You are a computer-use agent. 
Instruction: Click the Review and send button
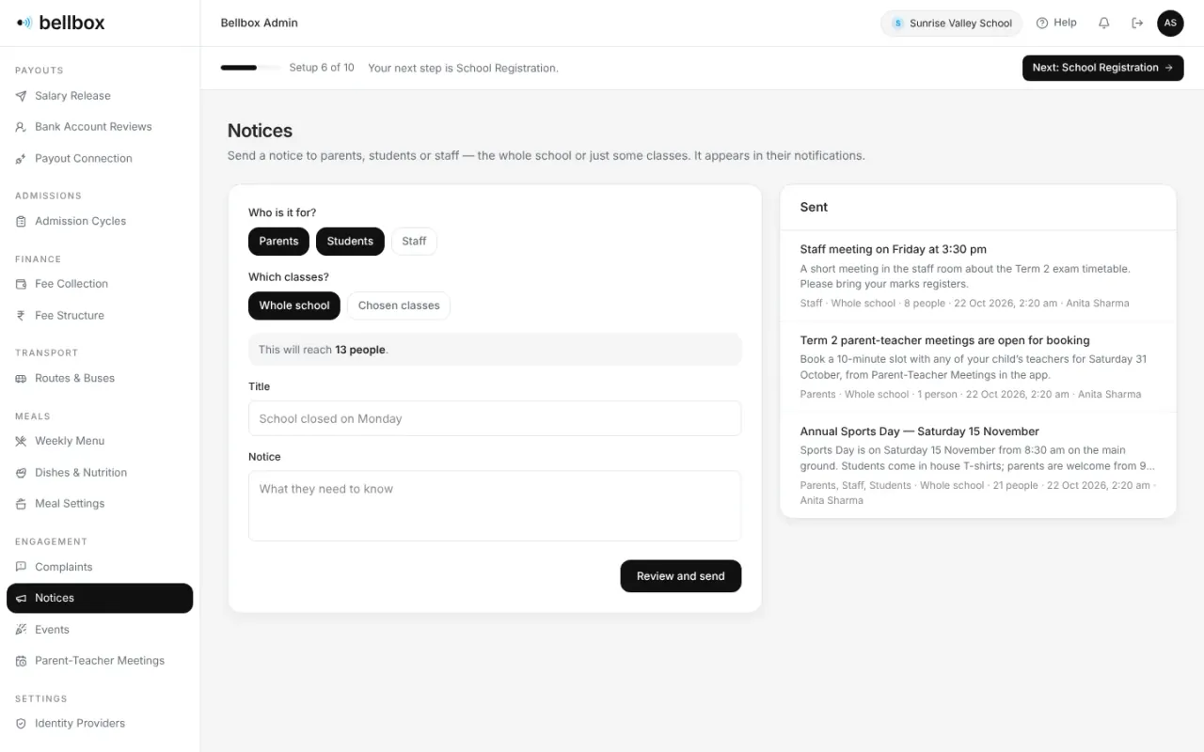pyautogui.click(x=681, y=576)
